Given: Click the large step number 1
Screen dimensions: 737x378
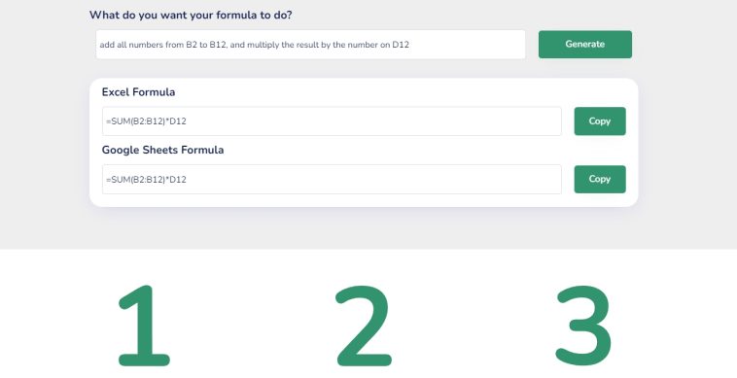Looking at the screenshot, I should coord(144,326).
